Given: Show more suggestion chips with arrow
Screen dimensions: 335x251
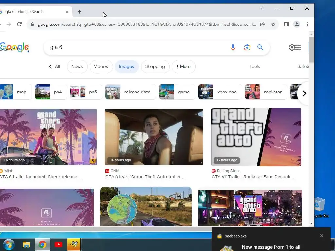Looking at the screenshot, I should 304,93.
